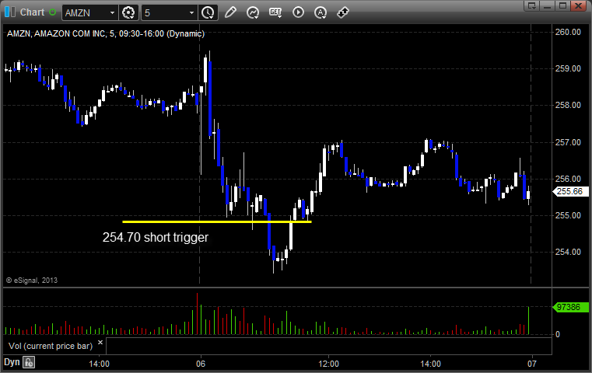Open the GET studies menu

[x=275, y=12]
